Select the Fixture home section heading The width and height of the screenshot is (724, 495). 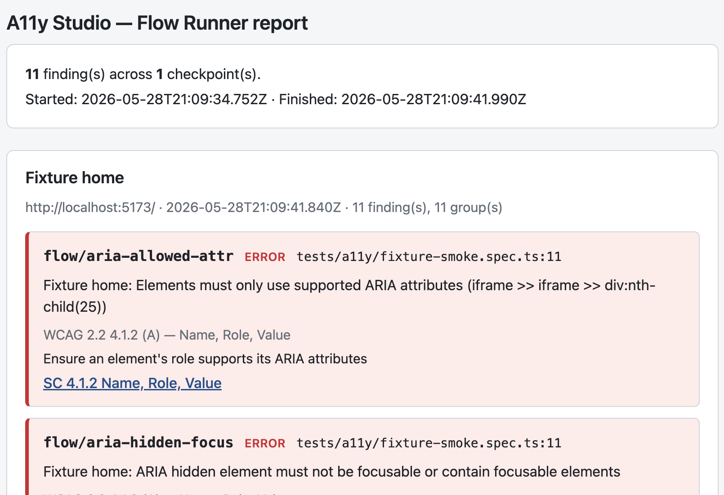click(75, 177)
